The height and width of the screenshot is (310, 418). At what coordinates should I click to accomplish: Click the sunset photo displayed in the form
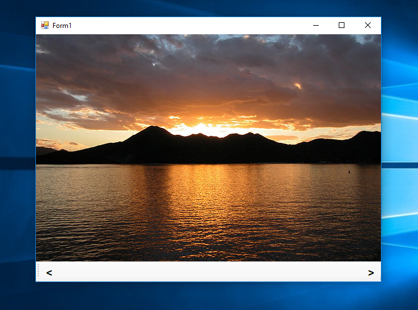tap(208, 148)
